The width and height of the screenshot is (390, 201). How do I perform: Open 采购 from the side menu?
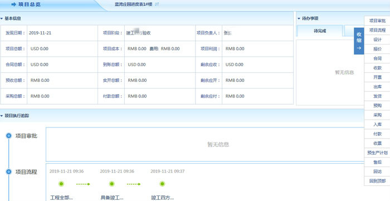pos(377,115)
